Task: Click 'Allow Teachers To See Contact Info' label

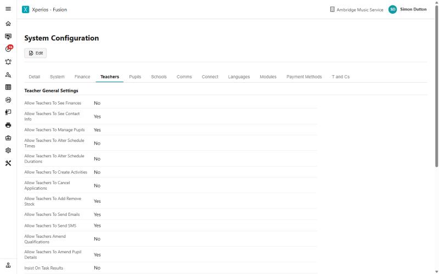Action: 52,116
